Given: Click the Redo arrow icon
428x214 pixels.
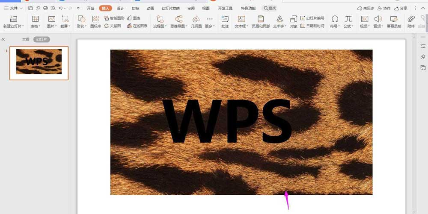Looking at the screenshot, I should pyautogui.click(x=71, y=8).
